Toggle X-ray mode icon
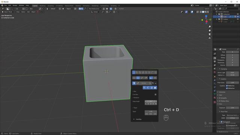The width and height of the screenshot is (240, 135). pyautogui.click(x=198, y=12)
